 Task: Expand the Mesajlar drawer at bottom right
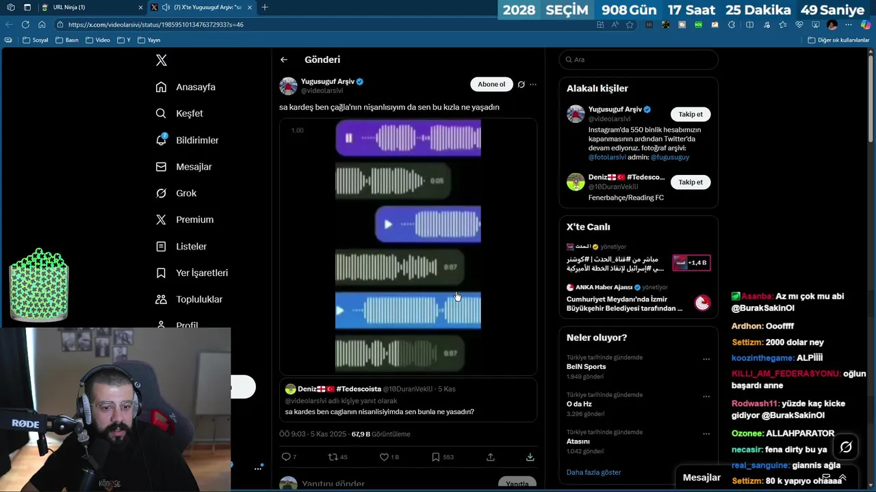click(842, 478)
